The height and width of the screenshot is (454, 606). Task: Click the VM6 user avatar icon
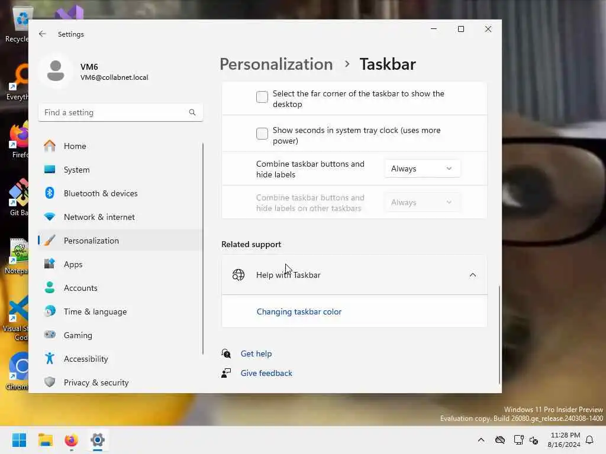[x=56, y=71]
